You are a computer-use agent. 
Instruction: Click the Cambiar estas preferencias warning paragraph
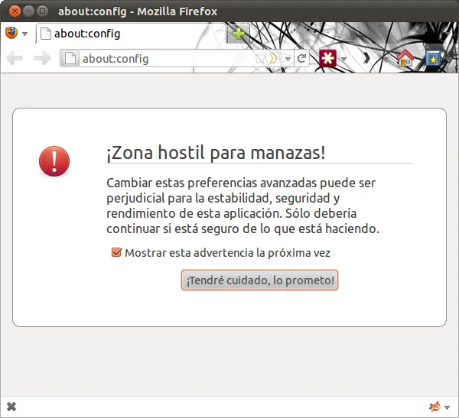pyautogui.click(x=243, y=206)
